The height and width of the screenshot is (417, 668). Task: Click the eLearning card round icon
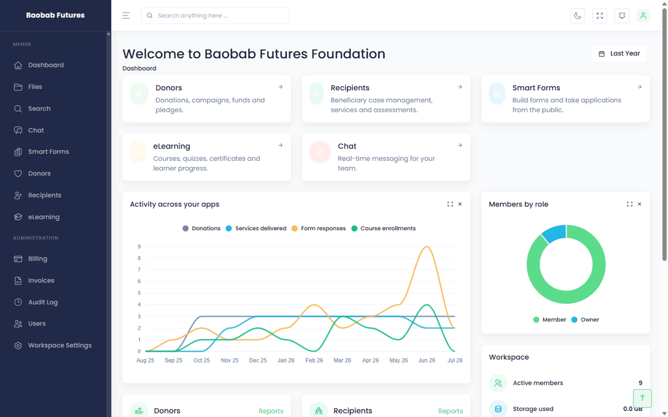pos(137,152)
